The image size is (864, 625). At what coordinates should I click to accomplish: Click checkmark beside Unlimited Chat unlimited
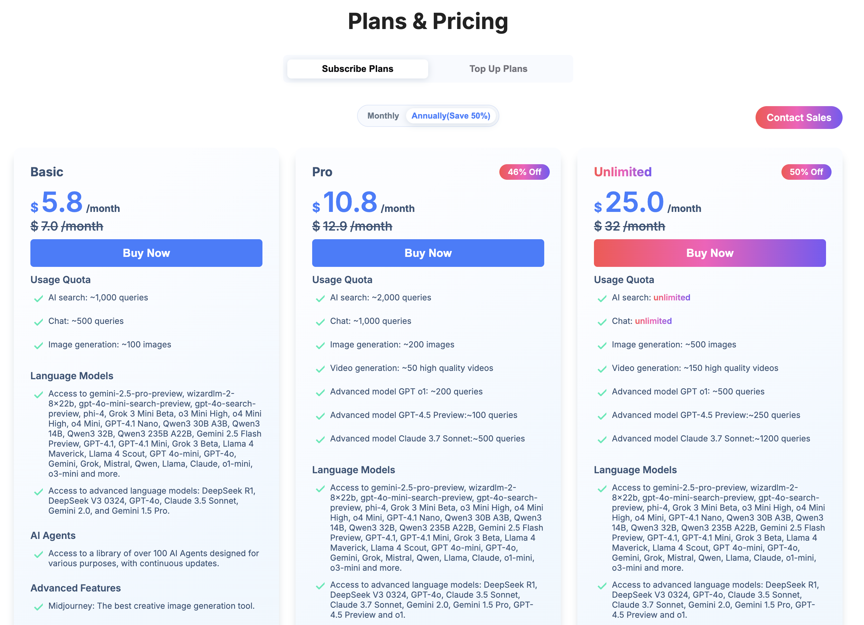point(602,322)
